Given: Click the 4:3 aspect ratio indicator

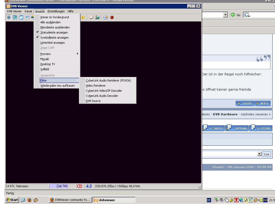Looking at the screenshot, I should click(88, 186).
